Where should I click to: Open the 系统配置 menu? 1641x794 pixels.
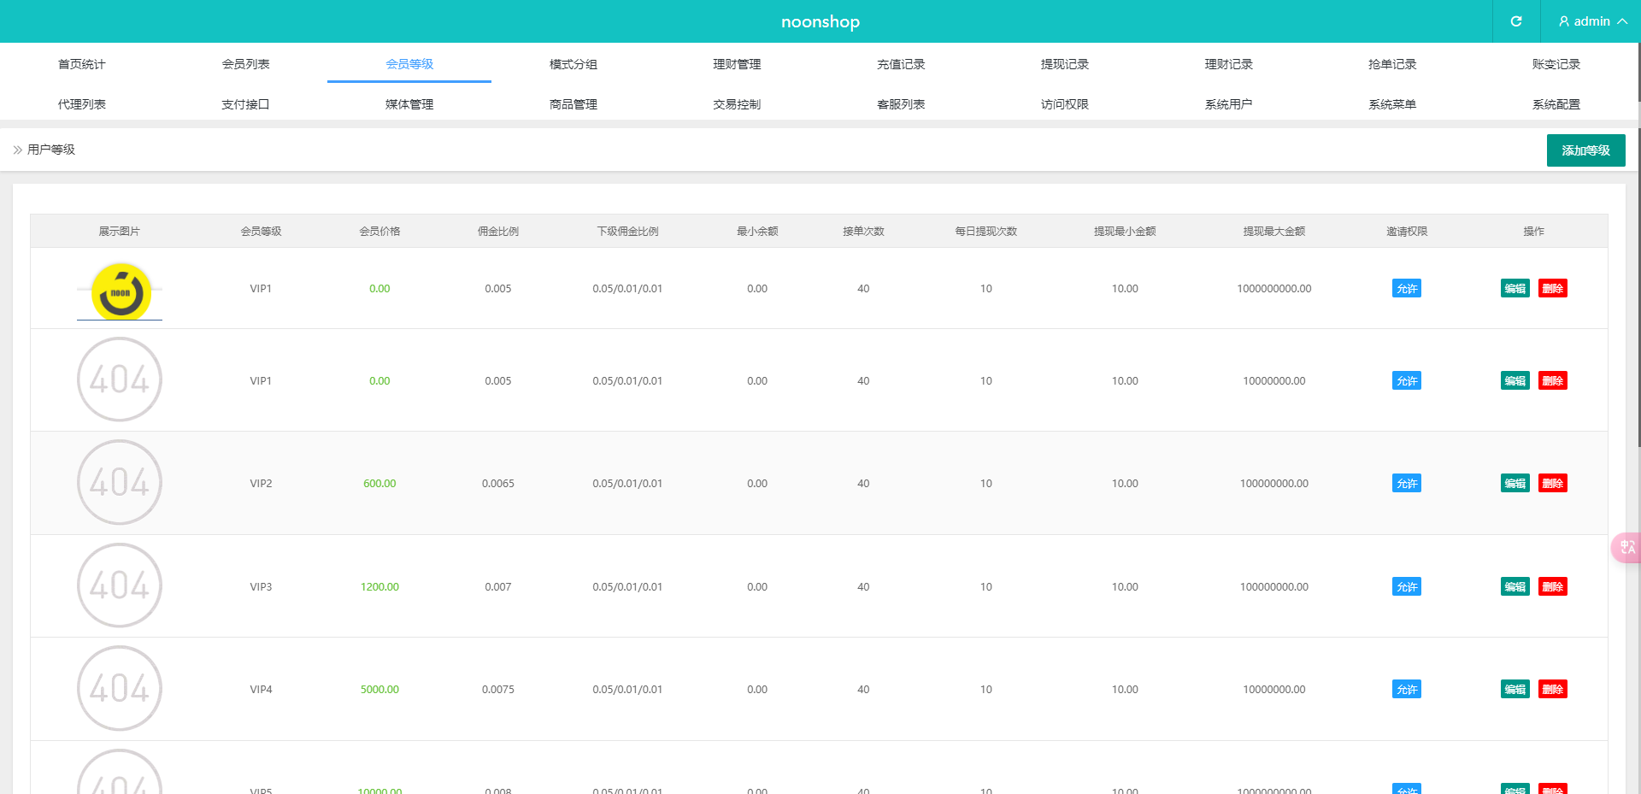[x=1556, y=104]
